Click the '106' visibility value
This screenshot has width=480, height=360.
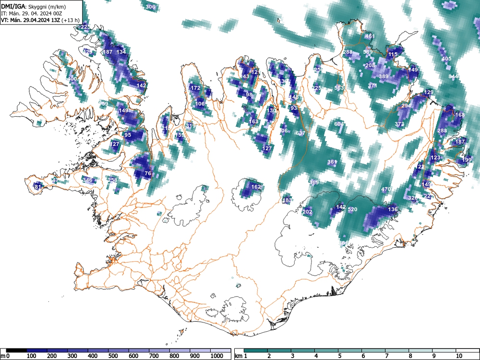pos(200,104)
